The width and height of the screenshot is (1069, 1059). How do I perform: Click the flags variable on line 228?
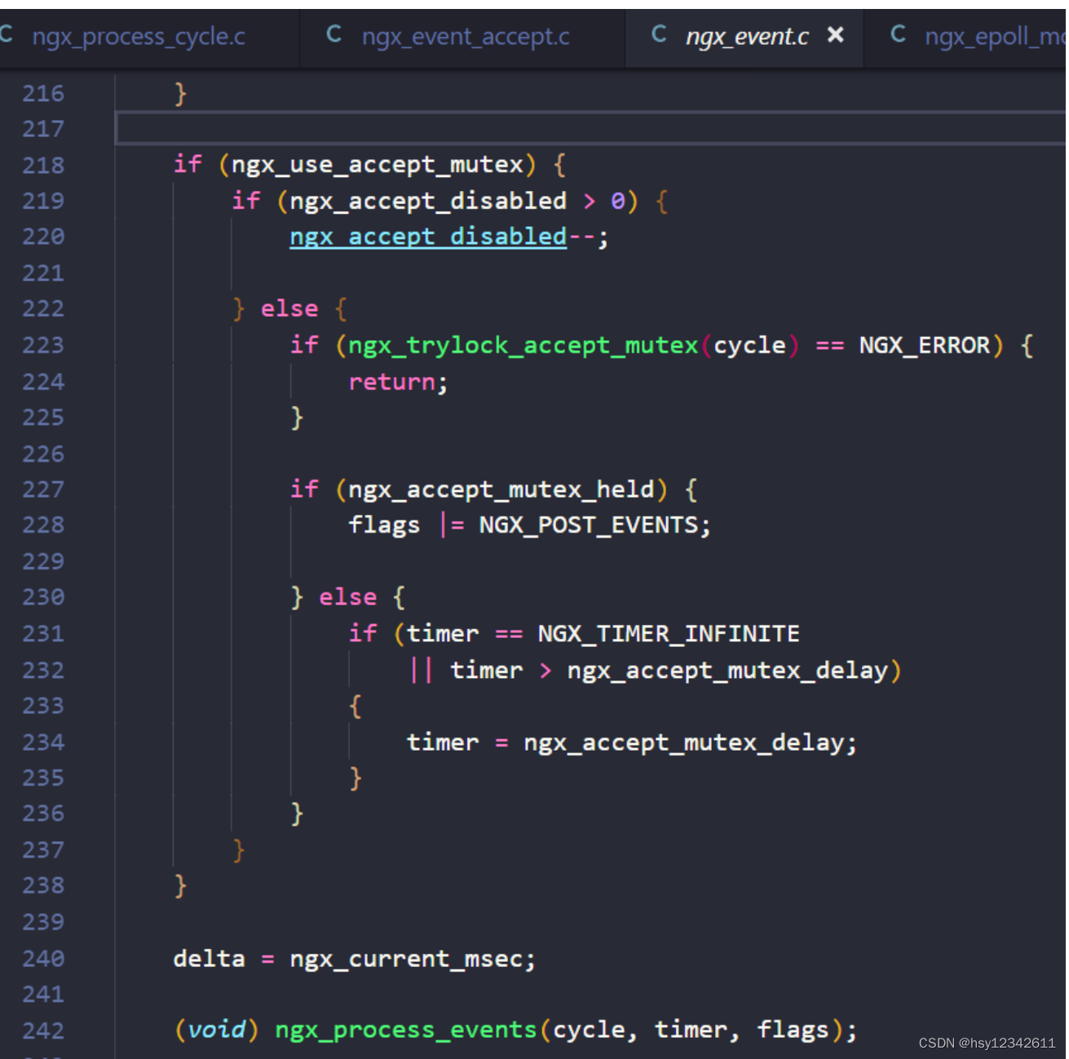pyautogui.click(x=383, y=525)
